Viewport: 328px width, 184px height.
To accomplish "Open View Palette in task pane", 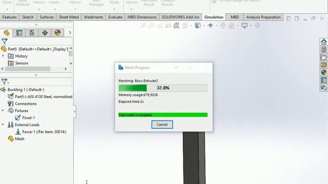I will point(323,65).
